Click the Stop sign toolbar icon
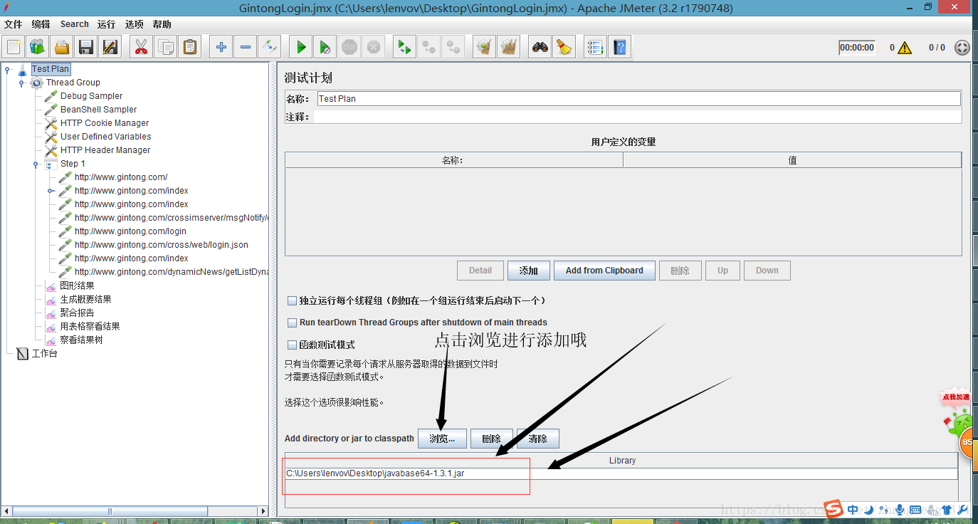The height and width of the screenshot is (524, 978). [x=349, y=48]
